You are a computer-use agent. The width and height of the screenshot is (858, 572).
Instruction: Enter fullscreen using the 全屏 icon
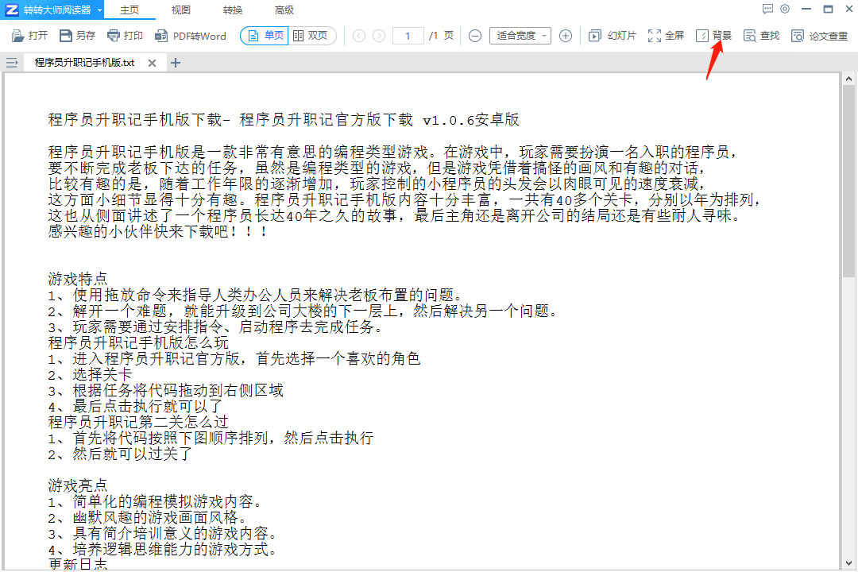665,36
